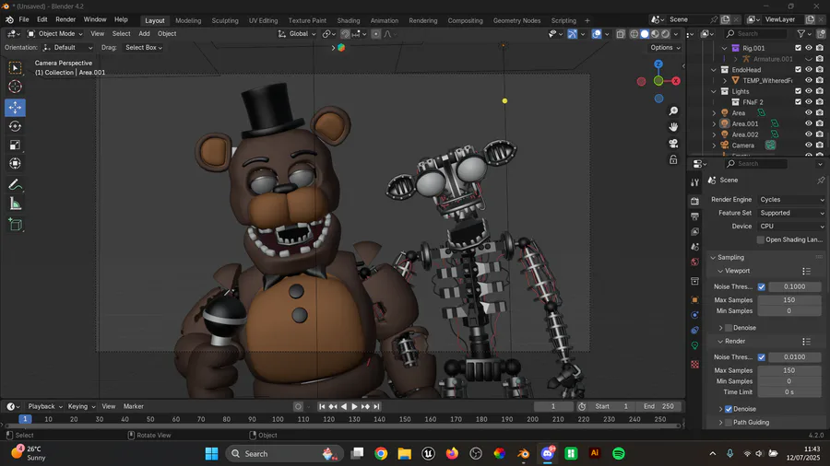The height and width of the screenshot is (466, 830).
Task: Open the Device dropdown showing CPU
Action: click(x=791, y=227)
